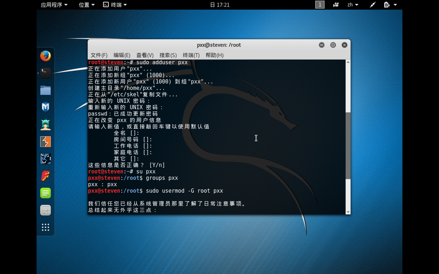Open the 编辑(E) menu

coord(122,55)
